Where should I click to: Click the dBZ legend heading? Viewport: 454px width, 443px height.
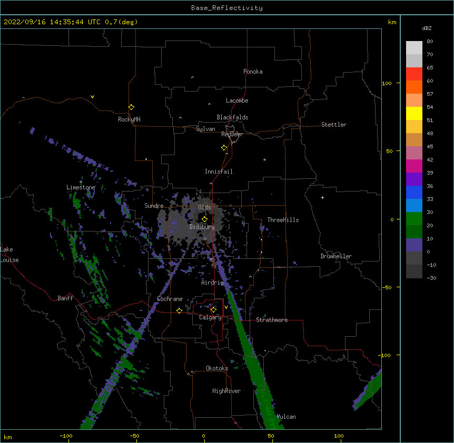pyautogui.click(x=427, y=28)
